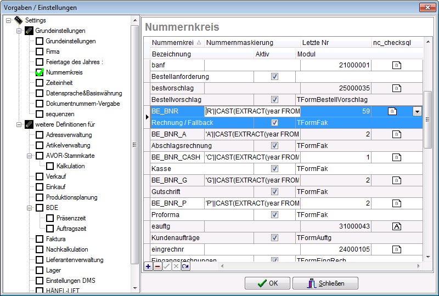
Task: Click the plus icon to add record
Action: [x=148, y=266]
